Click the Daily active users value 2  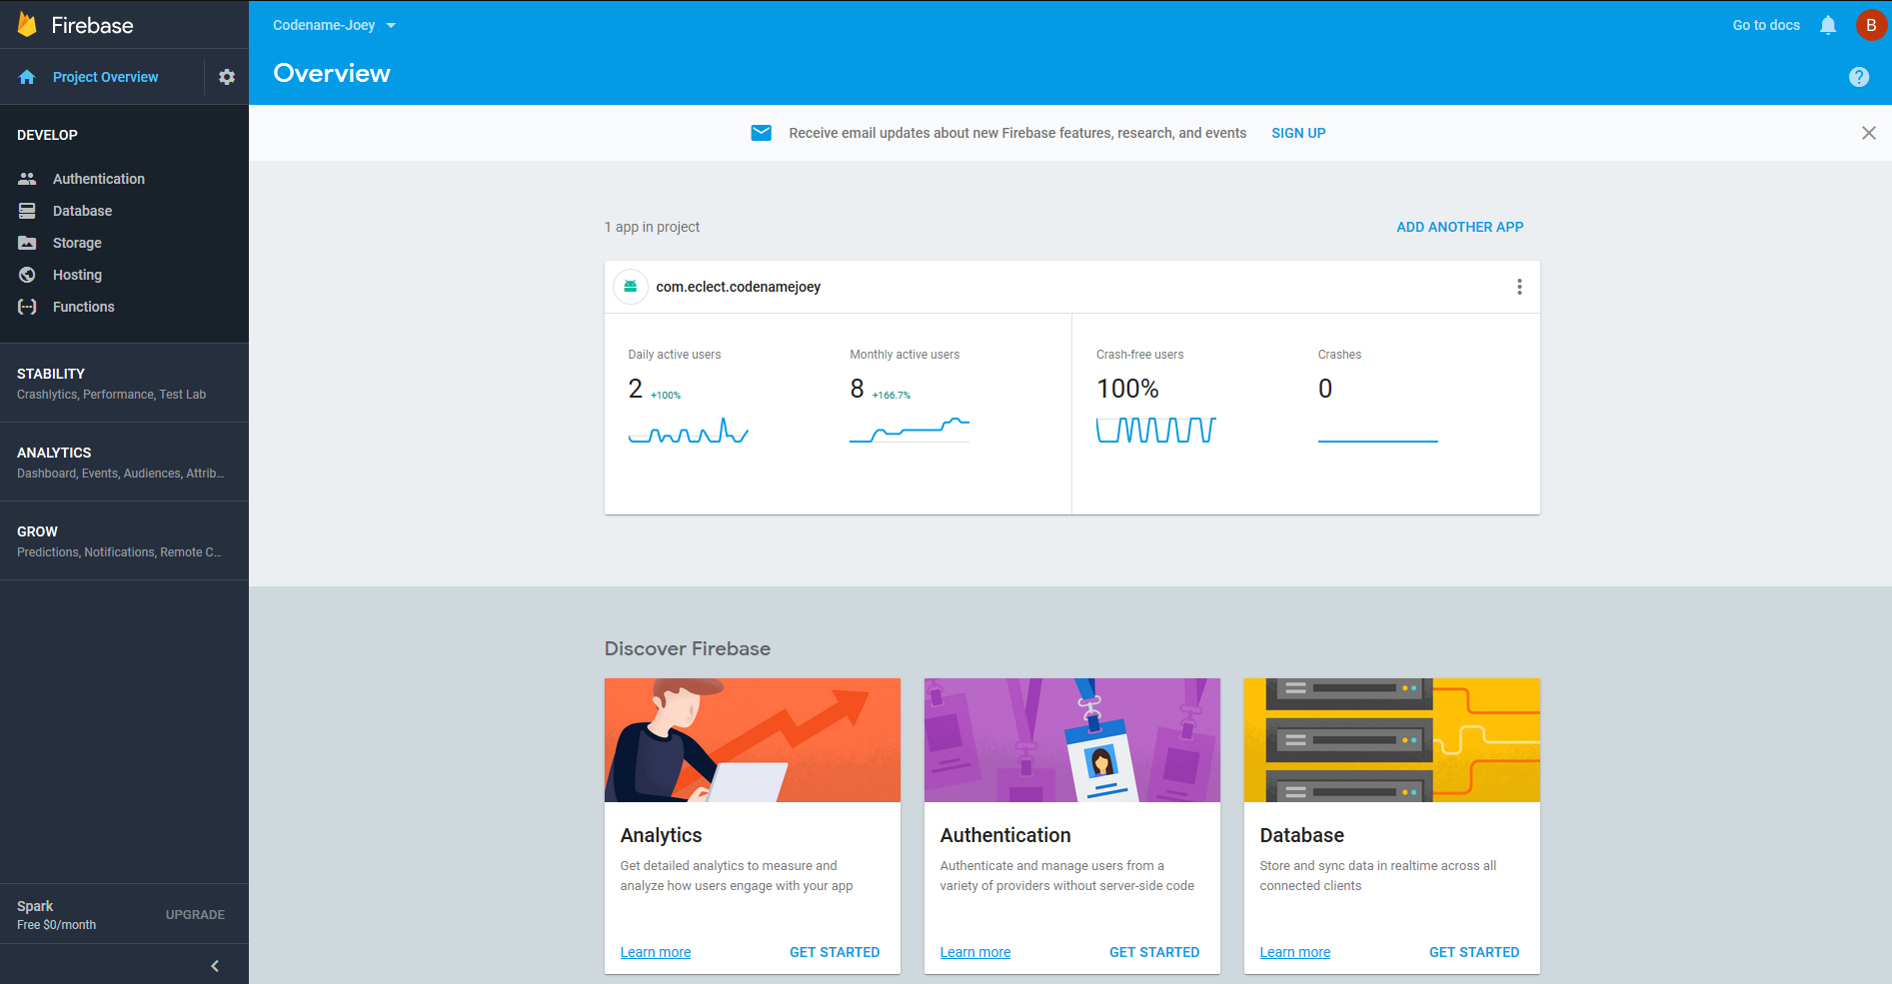tap(636, 389)
